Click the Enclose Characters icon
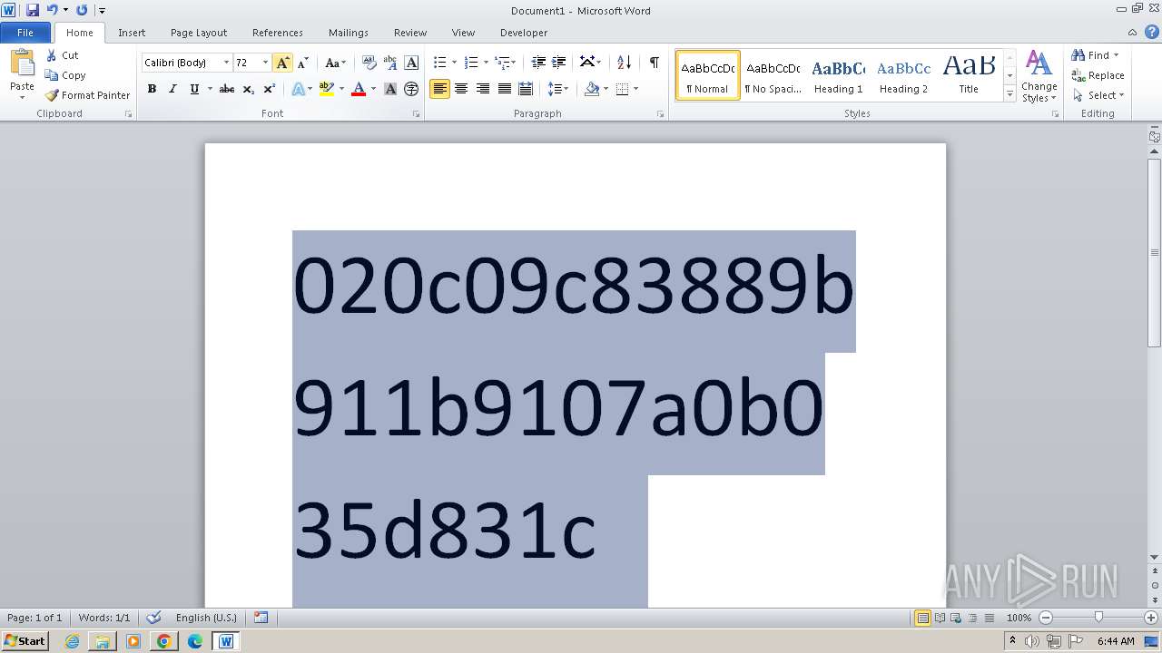The image size is (1162, 653). [411, 89]
